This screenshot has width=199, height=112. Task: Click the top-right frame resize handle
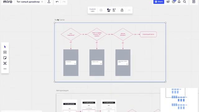165,23
